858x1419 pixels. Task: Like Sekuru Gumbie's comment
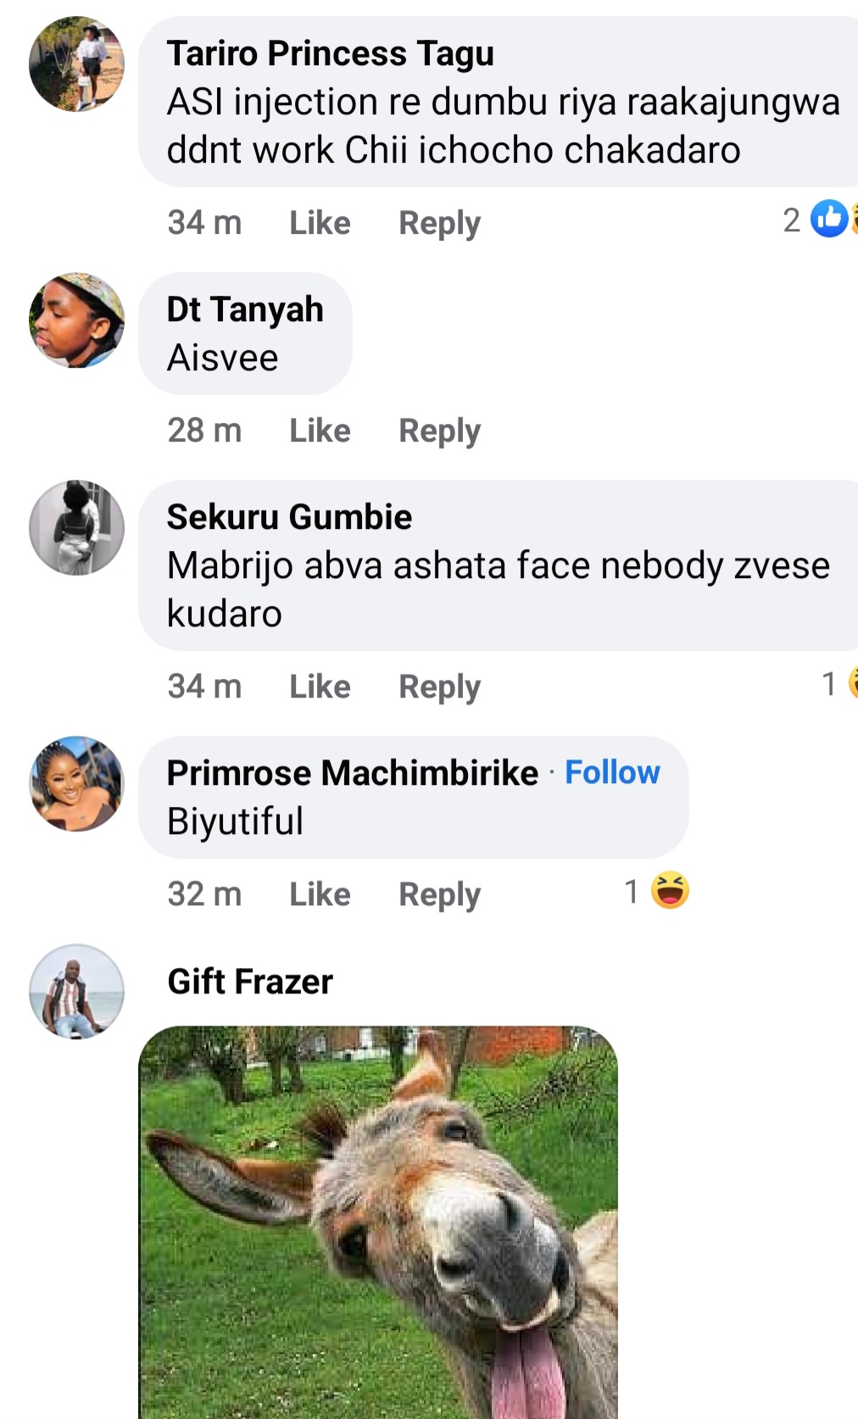(x=320, y=687)
